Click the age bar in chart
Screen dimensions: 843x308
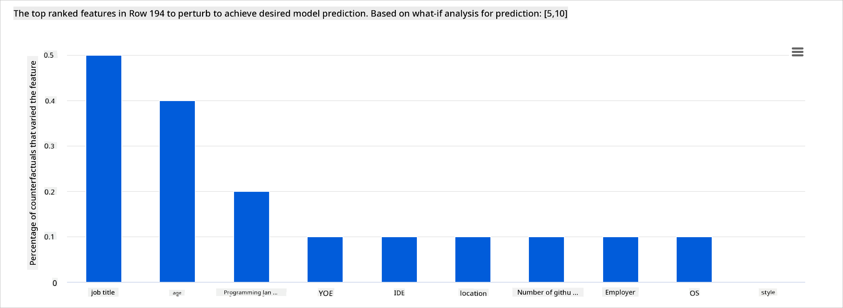point(177,191)
